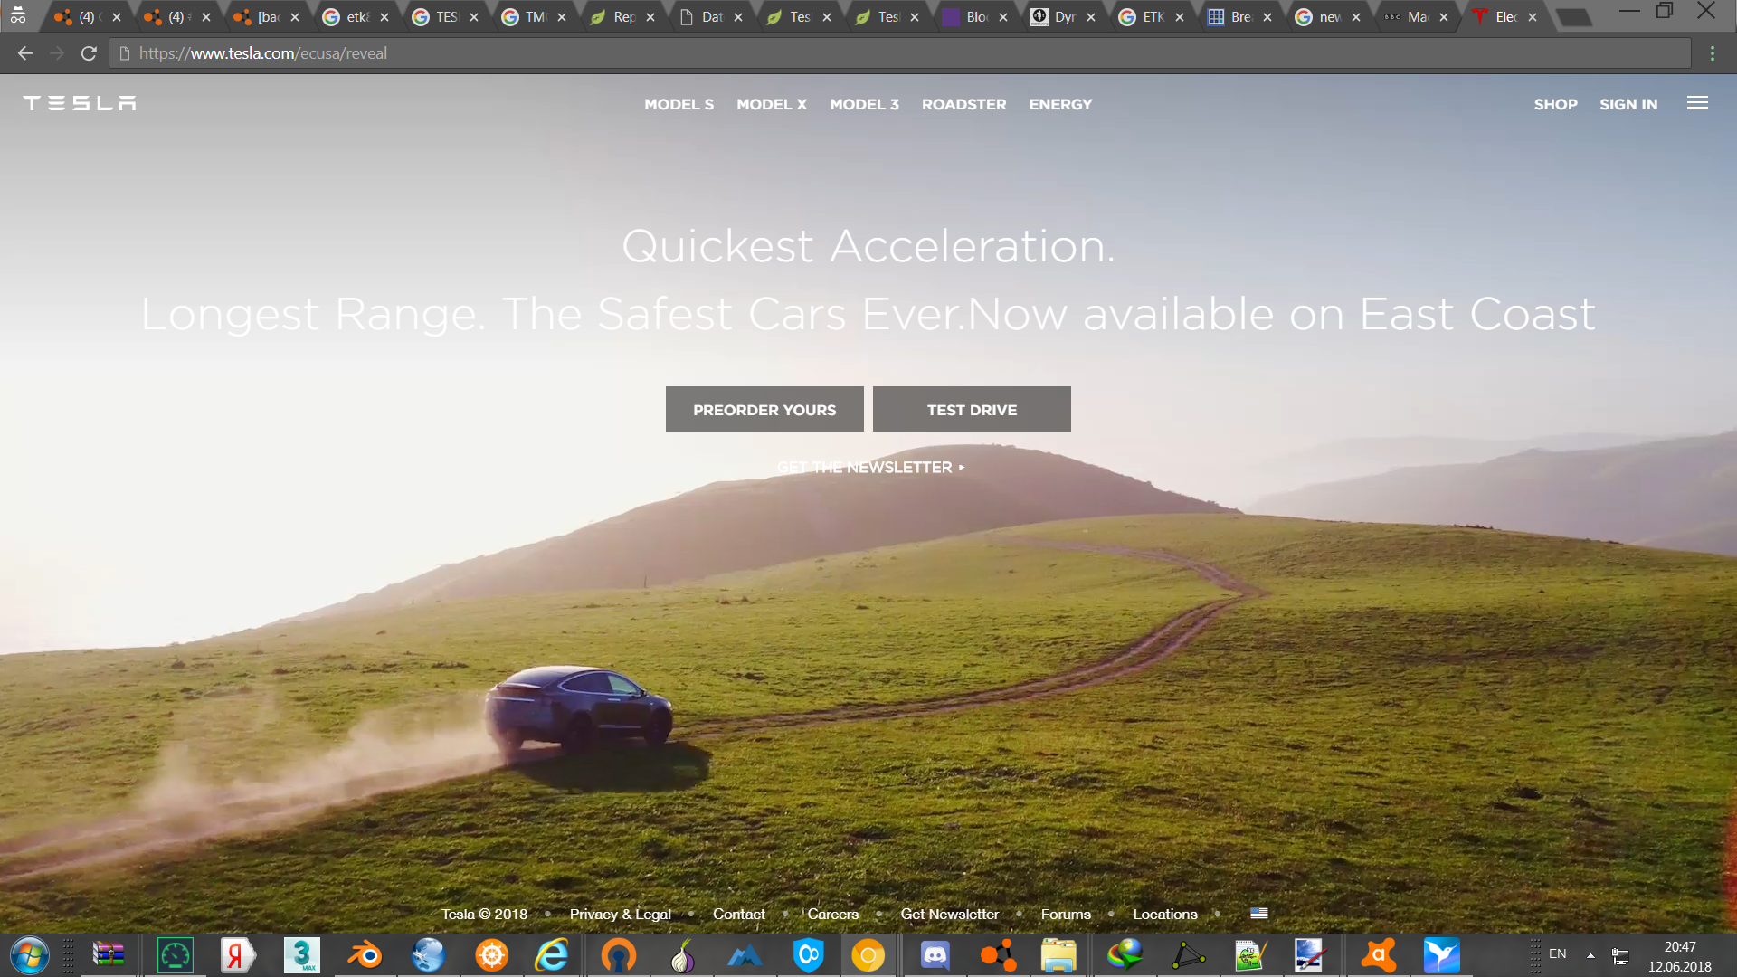Open Forums footer link

tap(1066, 914)
